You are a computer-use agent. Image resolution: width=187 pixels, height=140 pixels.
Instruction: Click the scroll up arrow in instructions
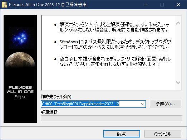[178, 23]
